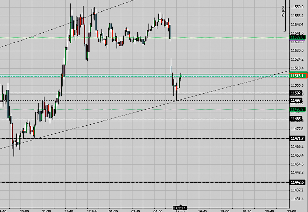Click the 11553.2 price axis value
308x212 pixels.
297,16
